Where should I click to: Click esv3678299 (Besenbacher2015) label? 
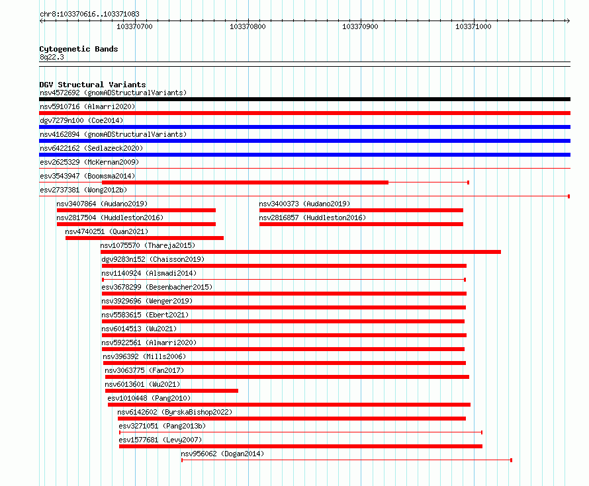(x=157, y=287)
